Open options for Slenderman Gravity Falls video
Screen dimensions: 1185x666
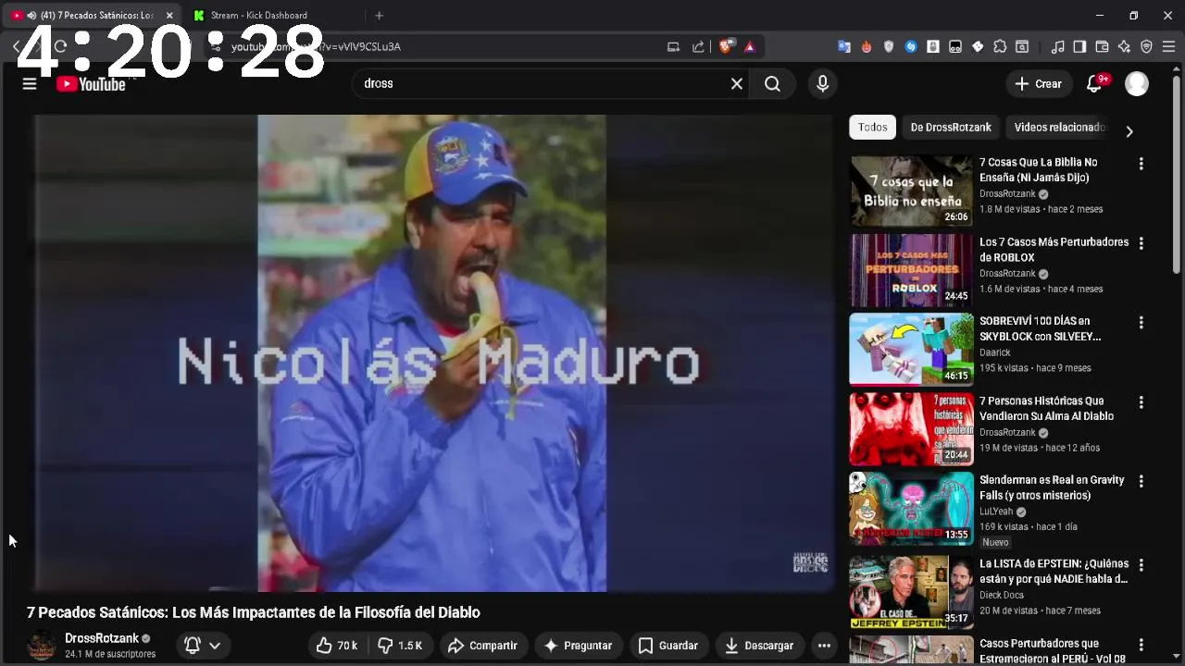tap(1141, 481)
